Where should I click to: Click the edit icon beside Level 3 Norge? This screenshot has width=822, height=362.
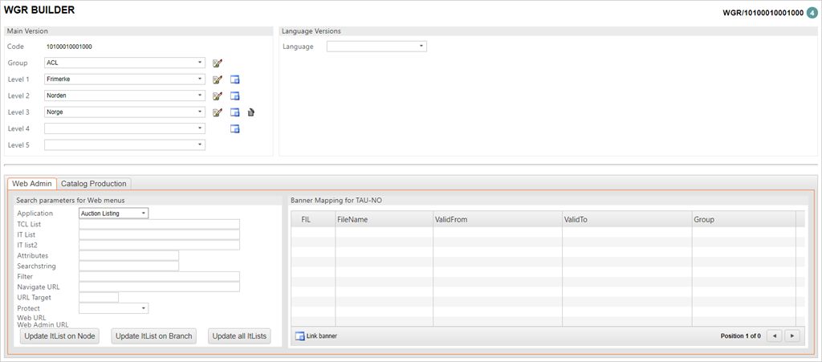(217, 112)
